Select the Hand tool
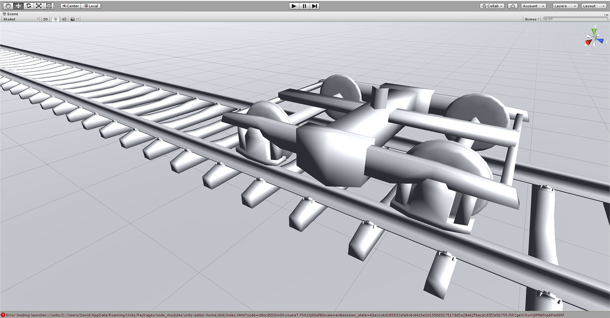This screenshot has height=318, width=610. click(8, 6)
